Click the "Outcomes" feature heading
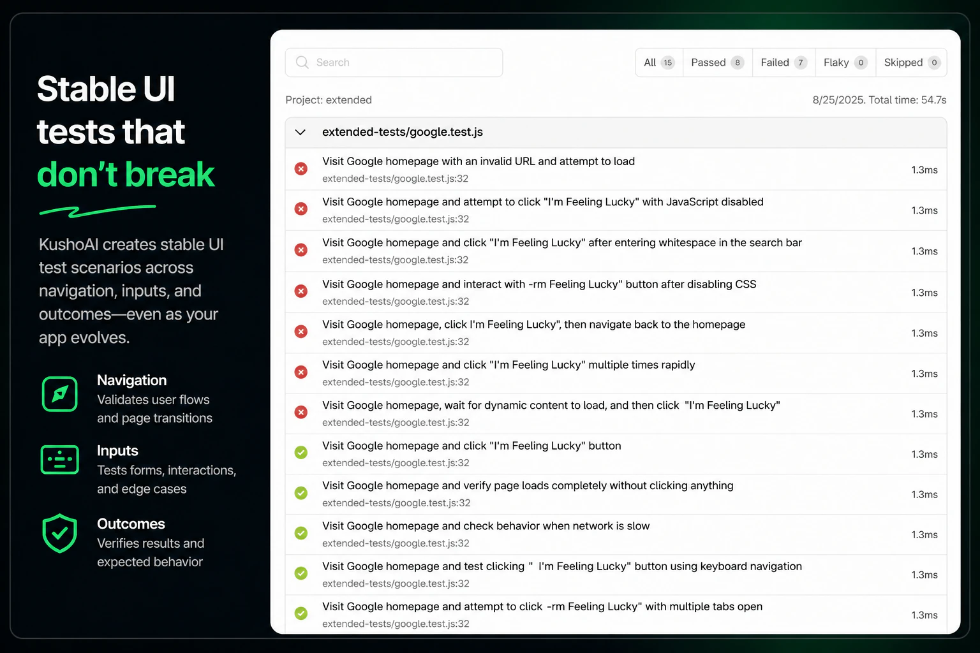980x653 pixels. click(131, 524)
